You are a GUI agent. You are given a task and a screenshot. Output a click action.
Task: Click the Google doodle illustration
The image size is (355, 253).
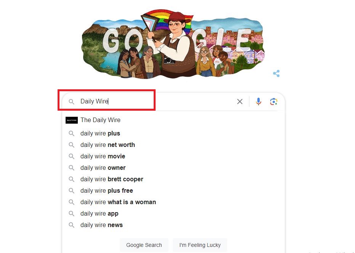172,44
